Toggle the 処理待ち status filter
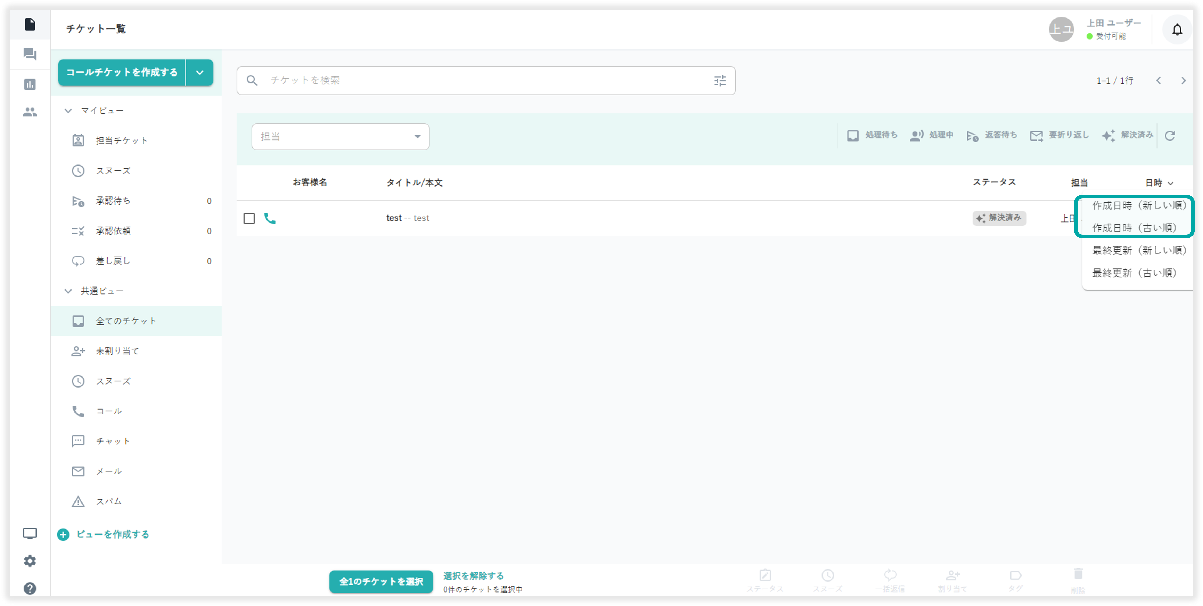Screen dimensions: 1203x606 click(872, 135)
